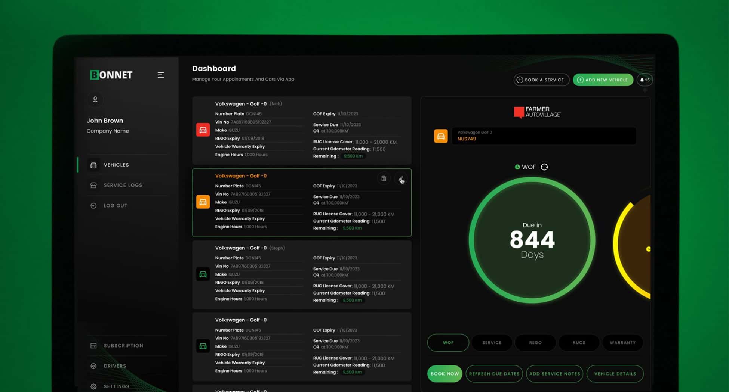Screen dimensions: 729x392
Task: Click NUS749 plate number text
Action: click(x=467, y=139)
